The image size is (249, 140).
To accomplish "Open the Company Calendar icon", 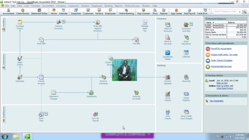I will [x=186, y=52].
